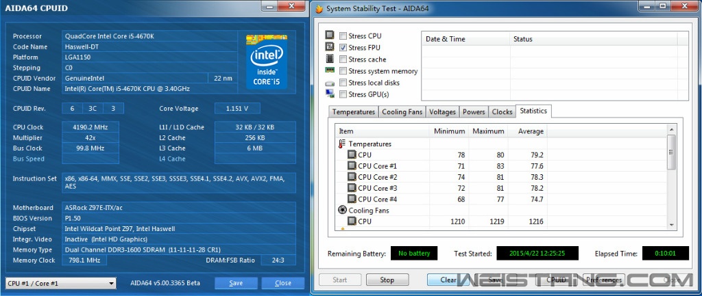Viewport: 702px width, 296px height.
Task: Click the Intel inside Core i5 logo
Action: point(267,61)
